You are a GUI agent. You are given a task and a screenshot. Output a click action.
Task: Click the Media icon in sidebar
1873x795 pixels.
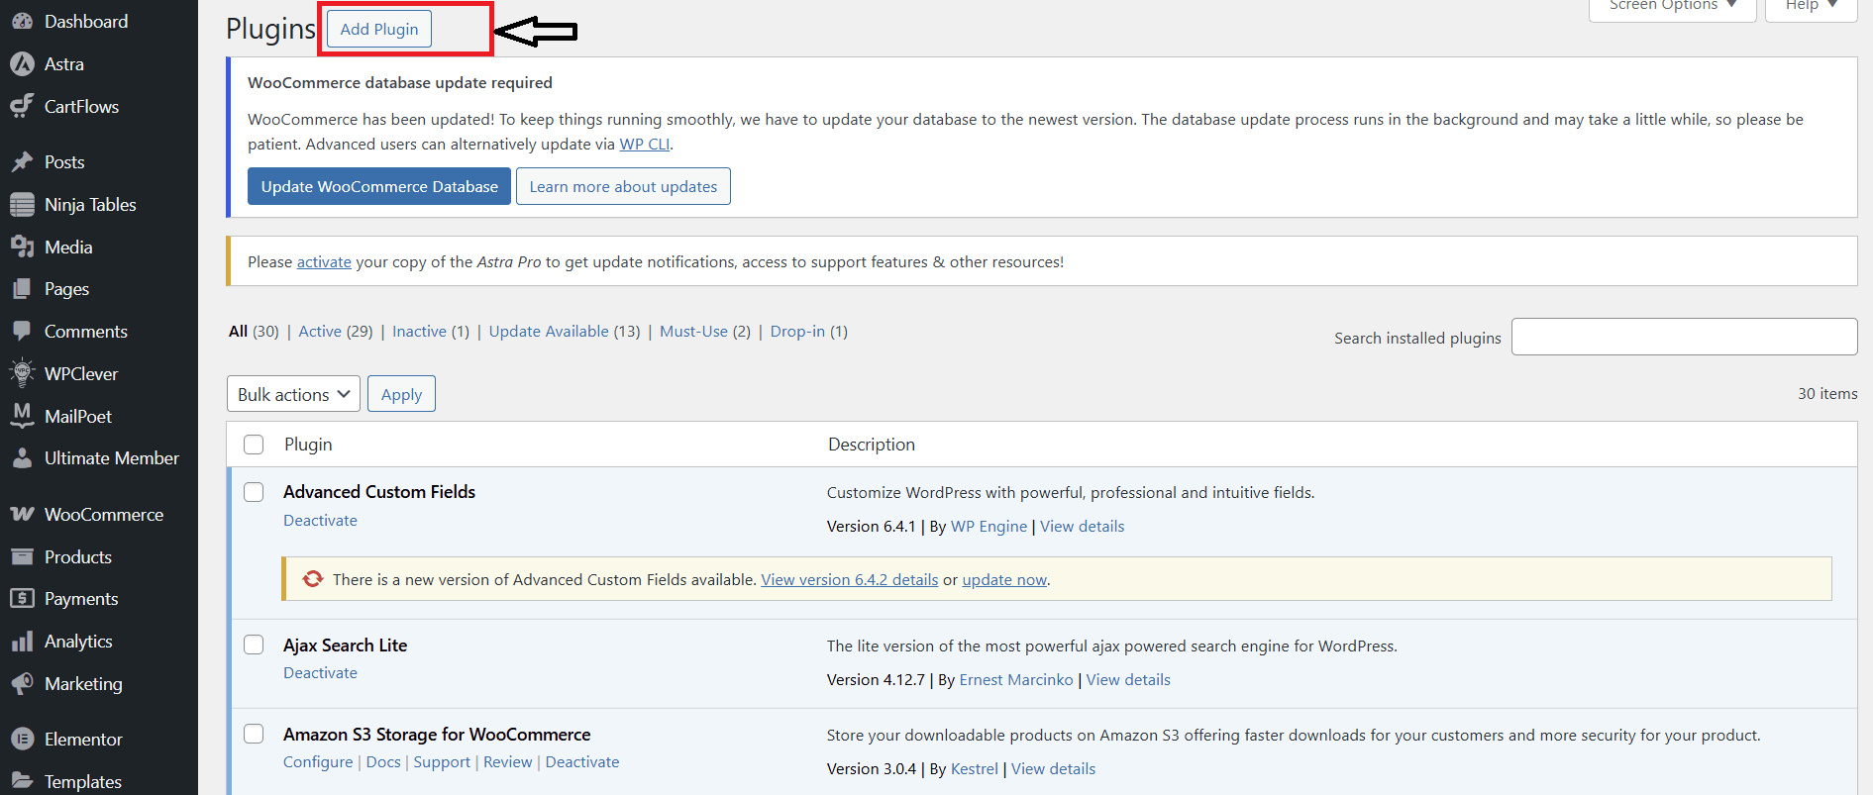pos(22,247)
